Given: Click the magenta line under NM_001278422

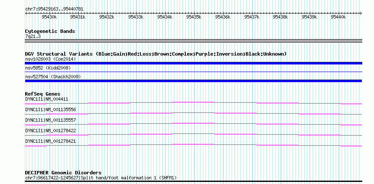Looking at the screenshot, I should [193, 134].
